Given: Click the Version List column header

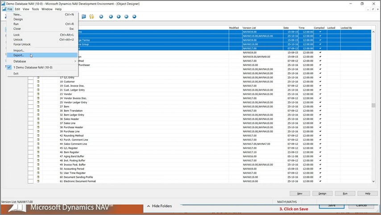Looking at the screenshot, I should point(249,28).
